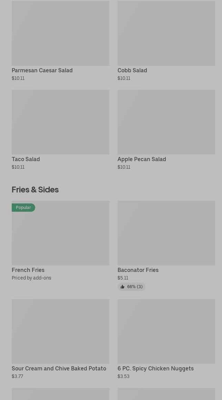222x400 pixels.
Task: Click the 'Priced by add-ons' text
Action: click(x=31, y=278)
